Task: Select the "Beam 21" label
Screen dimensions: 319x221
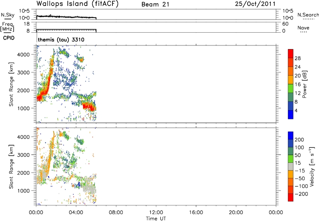Action: tap(155, 4)
